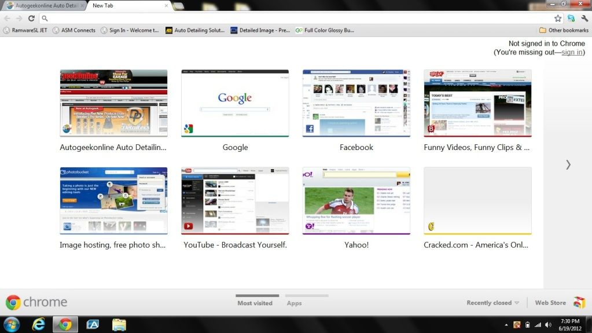Click the volume speaker tray icon
The height and width of the screenshot is (333, 592).
(548, 325)
